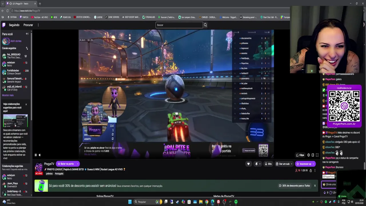Create a clip with the Clipe button
Image resolution: width=366 pixels, height=206 pixels.
click(300, 155)
